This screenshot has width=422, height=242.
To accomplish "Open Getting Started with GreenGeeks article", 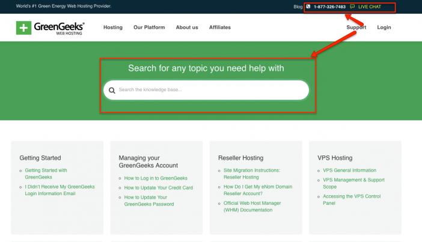I will click(46, 174).
